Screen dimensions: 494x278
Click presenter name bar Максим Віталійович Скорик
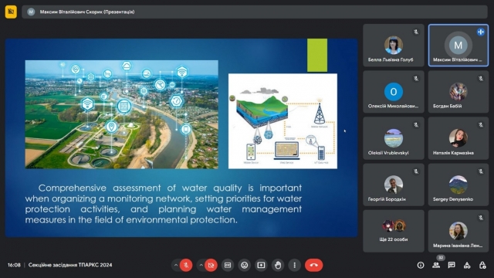255,12
